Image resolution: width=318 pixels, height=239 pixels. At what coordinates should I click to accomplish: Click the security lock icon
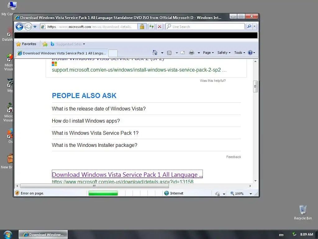[x=142, y=26]
